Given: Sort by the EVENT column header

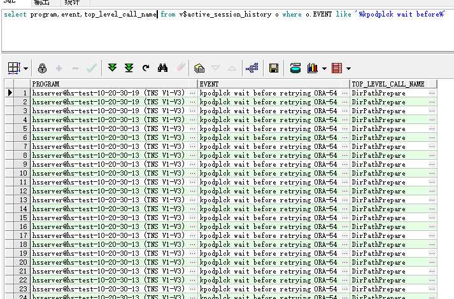Looking at the screenshot, I should [x=274, y=84].
